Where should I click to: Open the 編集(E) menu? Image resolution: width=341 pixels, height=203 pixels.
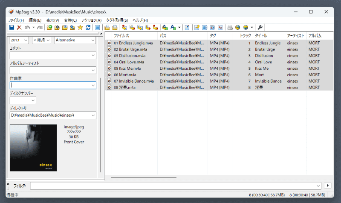(35, 20)
